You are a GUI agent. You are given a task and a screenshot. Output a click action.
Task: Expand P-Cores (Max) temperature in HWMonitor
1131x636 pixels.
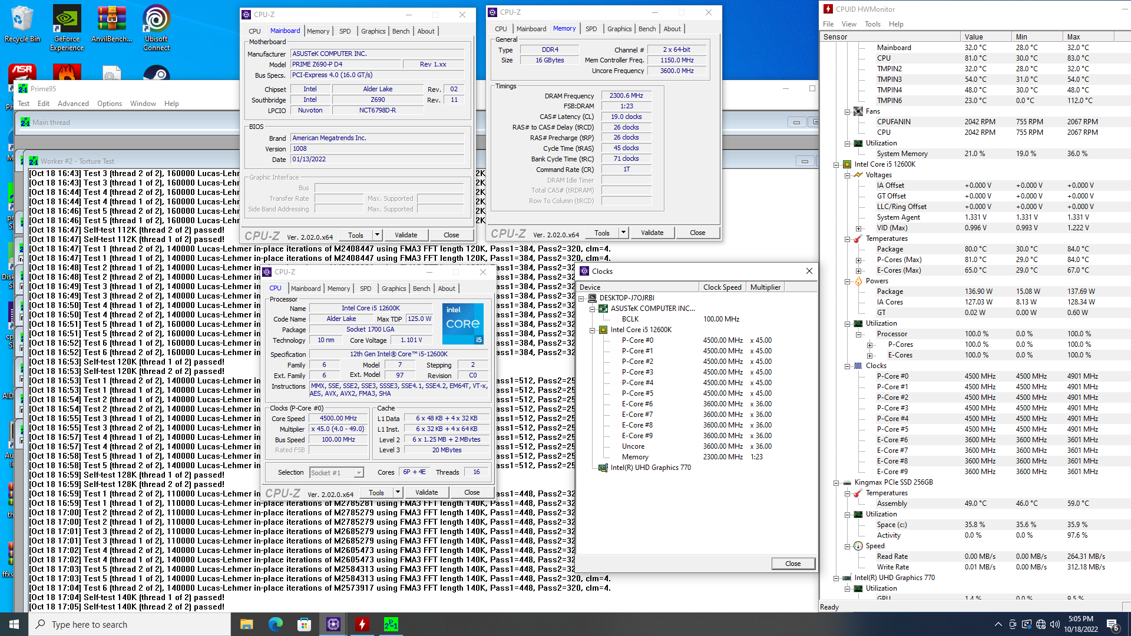[859, 260]
